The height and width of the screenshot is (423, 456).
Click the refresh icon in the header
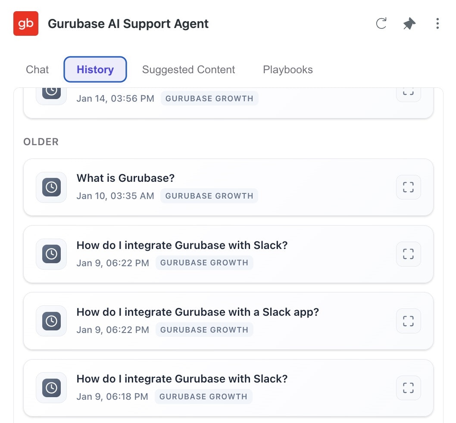(x=381, y=24)
